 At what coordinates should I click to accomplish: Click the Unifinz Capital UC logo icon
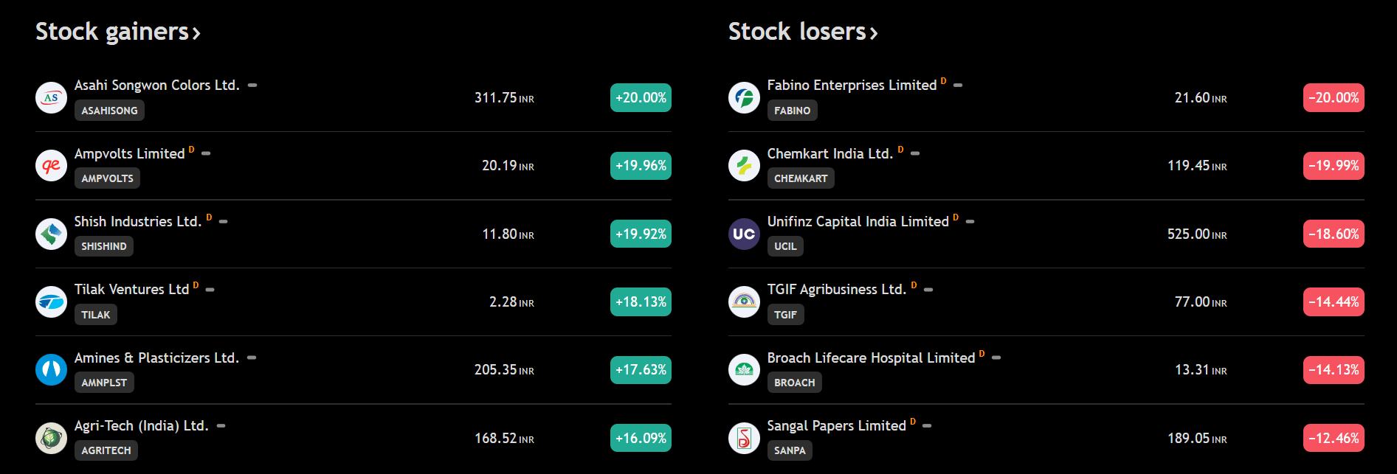pyautogui.click(x=744, y=234)
